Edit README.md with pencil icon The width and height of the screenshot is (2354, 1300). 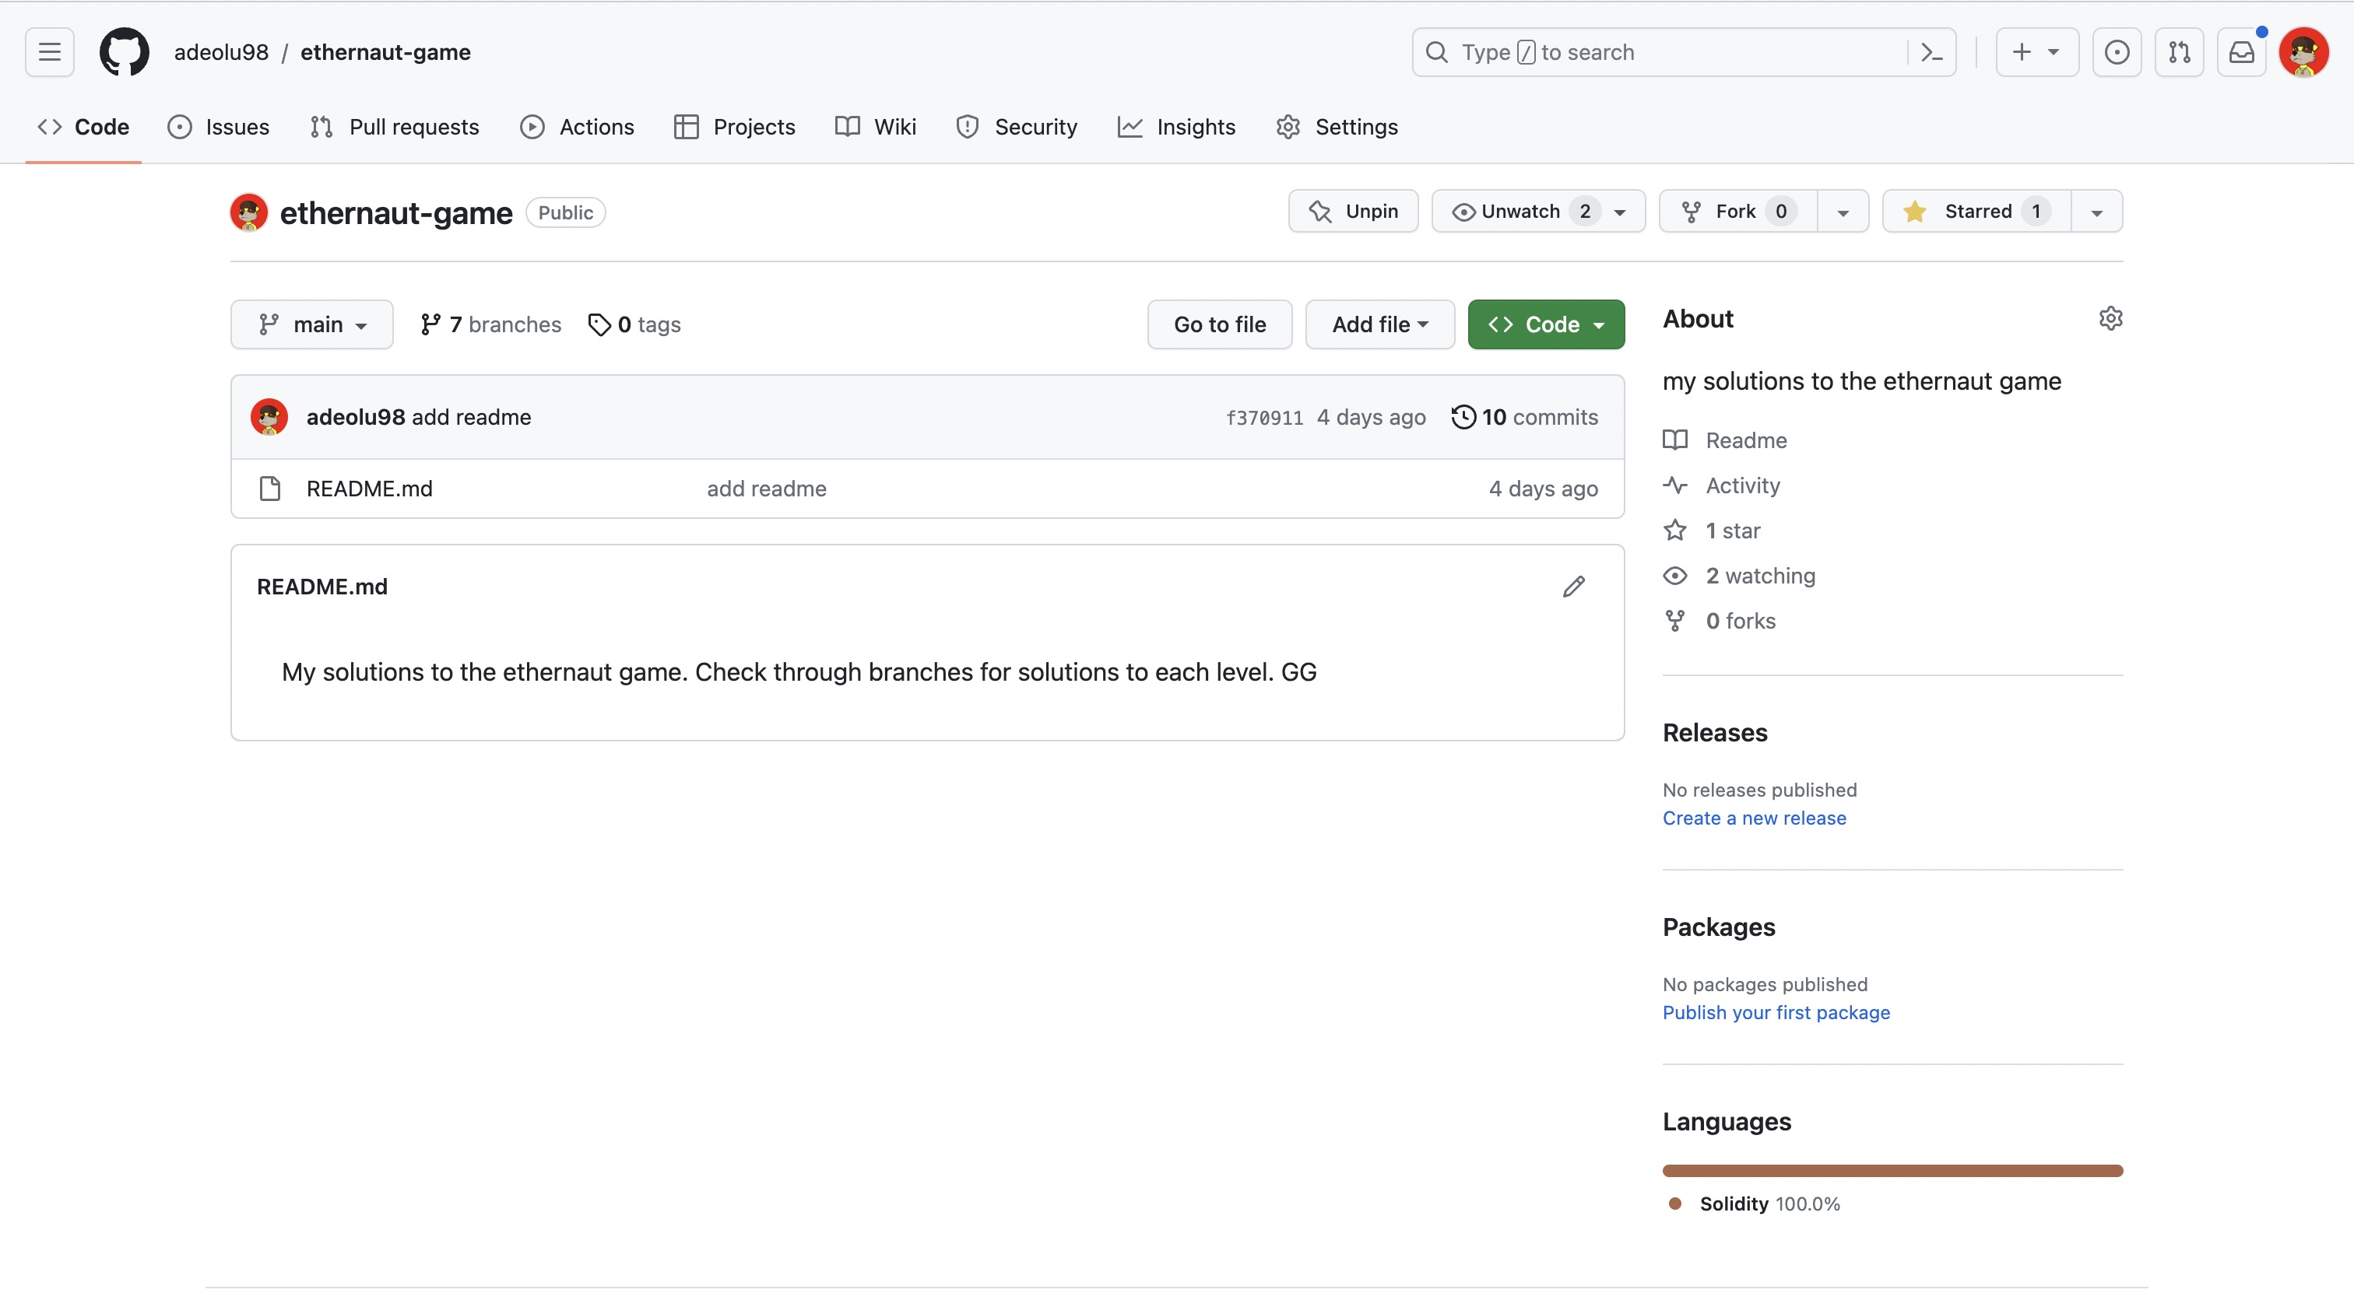click(1572, 587)
